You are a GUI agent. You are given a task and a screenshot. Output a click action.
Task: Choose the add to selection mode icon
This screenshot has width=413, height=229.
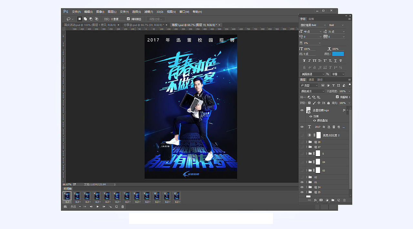click(85, 19)
